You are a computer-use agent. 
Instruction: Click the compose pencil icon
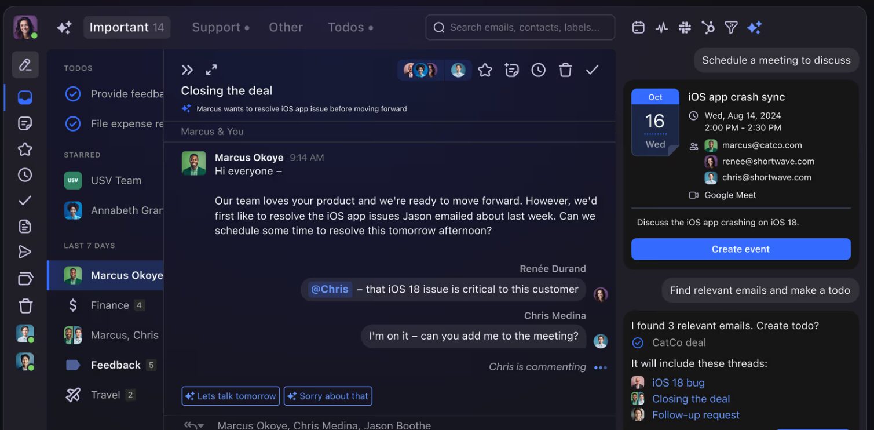tap(25, 65)
